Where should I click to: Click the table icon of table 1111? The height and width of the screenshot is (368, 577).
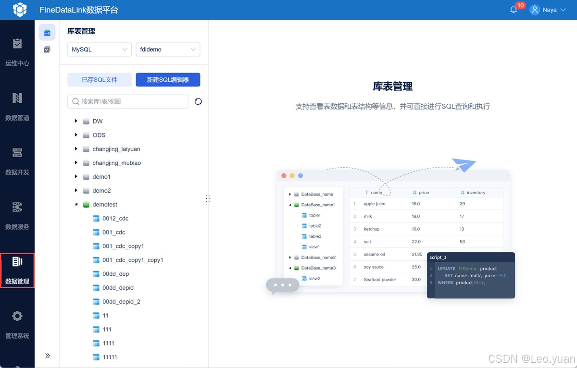[96, 343]
